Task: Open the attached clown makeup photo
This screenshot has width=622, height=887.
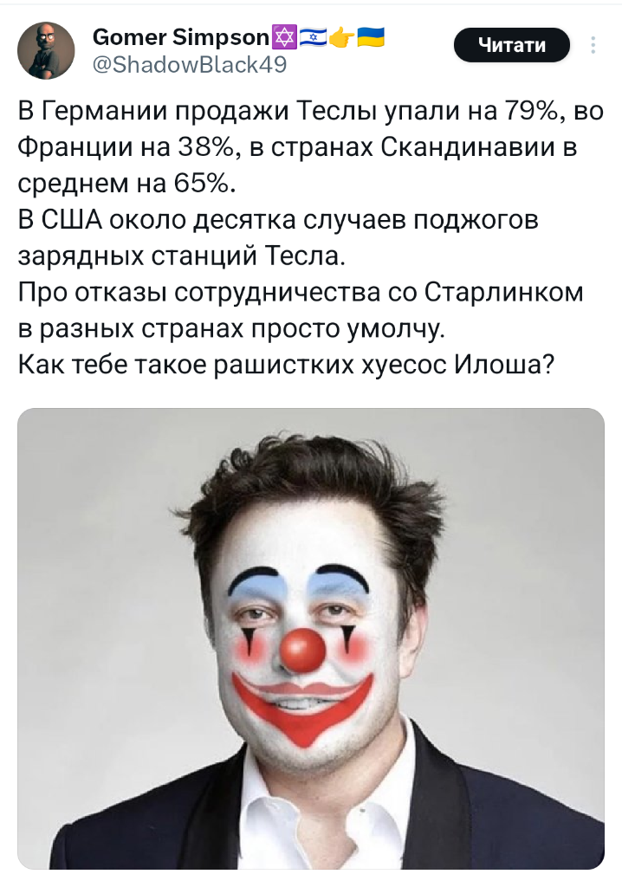Action: click(x=311, y=638)
